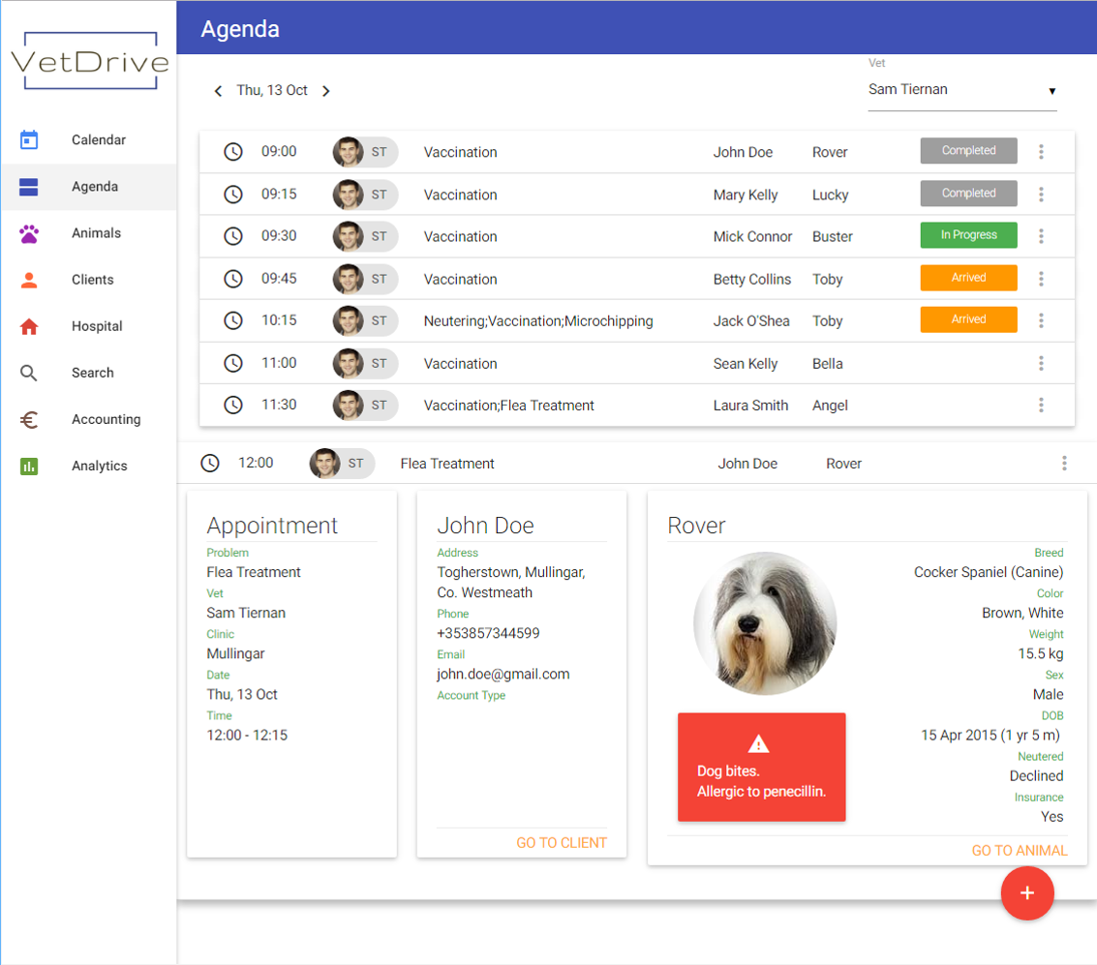Open the Hospital house icon
Viewport: 1097px width, 965px height.
[29, 326]
